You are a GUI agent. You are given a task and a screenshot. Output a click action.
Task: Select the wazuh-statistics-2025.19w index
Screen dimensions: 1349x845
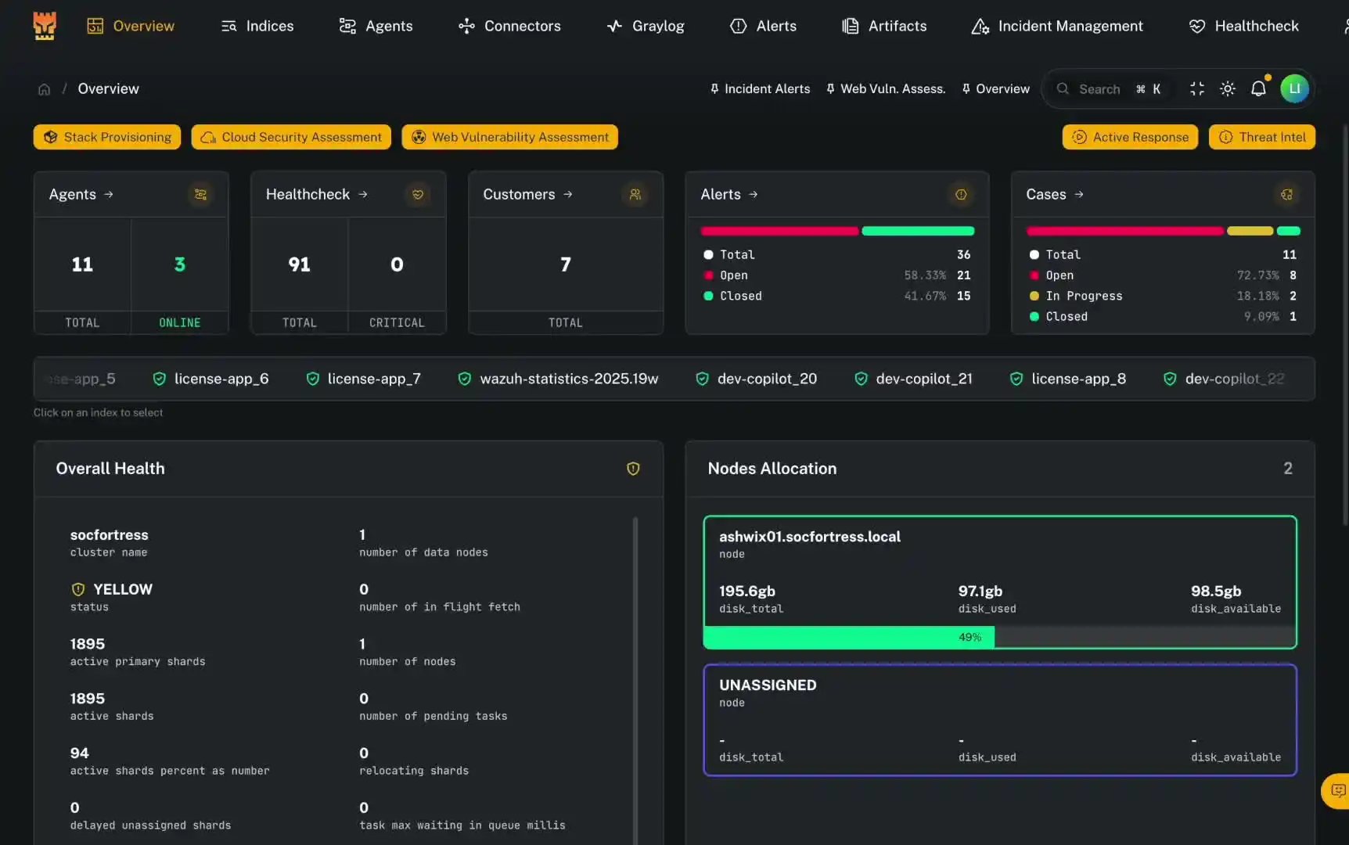click(558, 379)
